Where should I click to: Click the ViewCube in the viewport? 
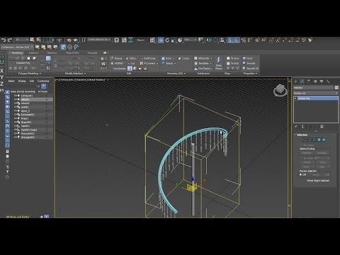tap(280, 90)
